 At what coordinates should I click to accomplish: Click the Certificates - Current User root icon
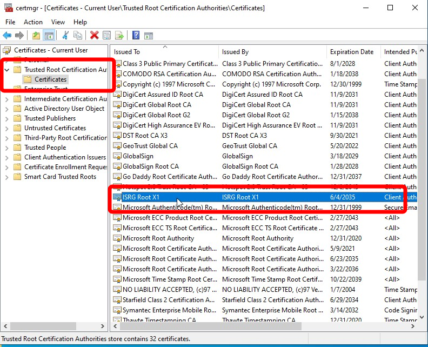pyautogui.click(x=7, y=50)
